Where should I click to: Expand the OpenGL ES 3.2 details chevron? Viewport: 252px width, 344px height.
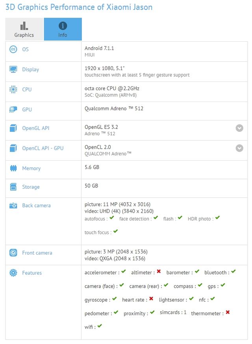pyautogui.click(x=239, y=128)
